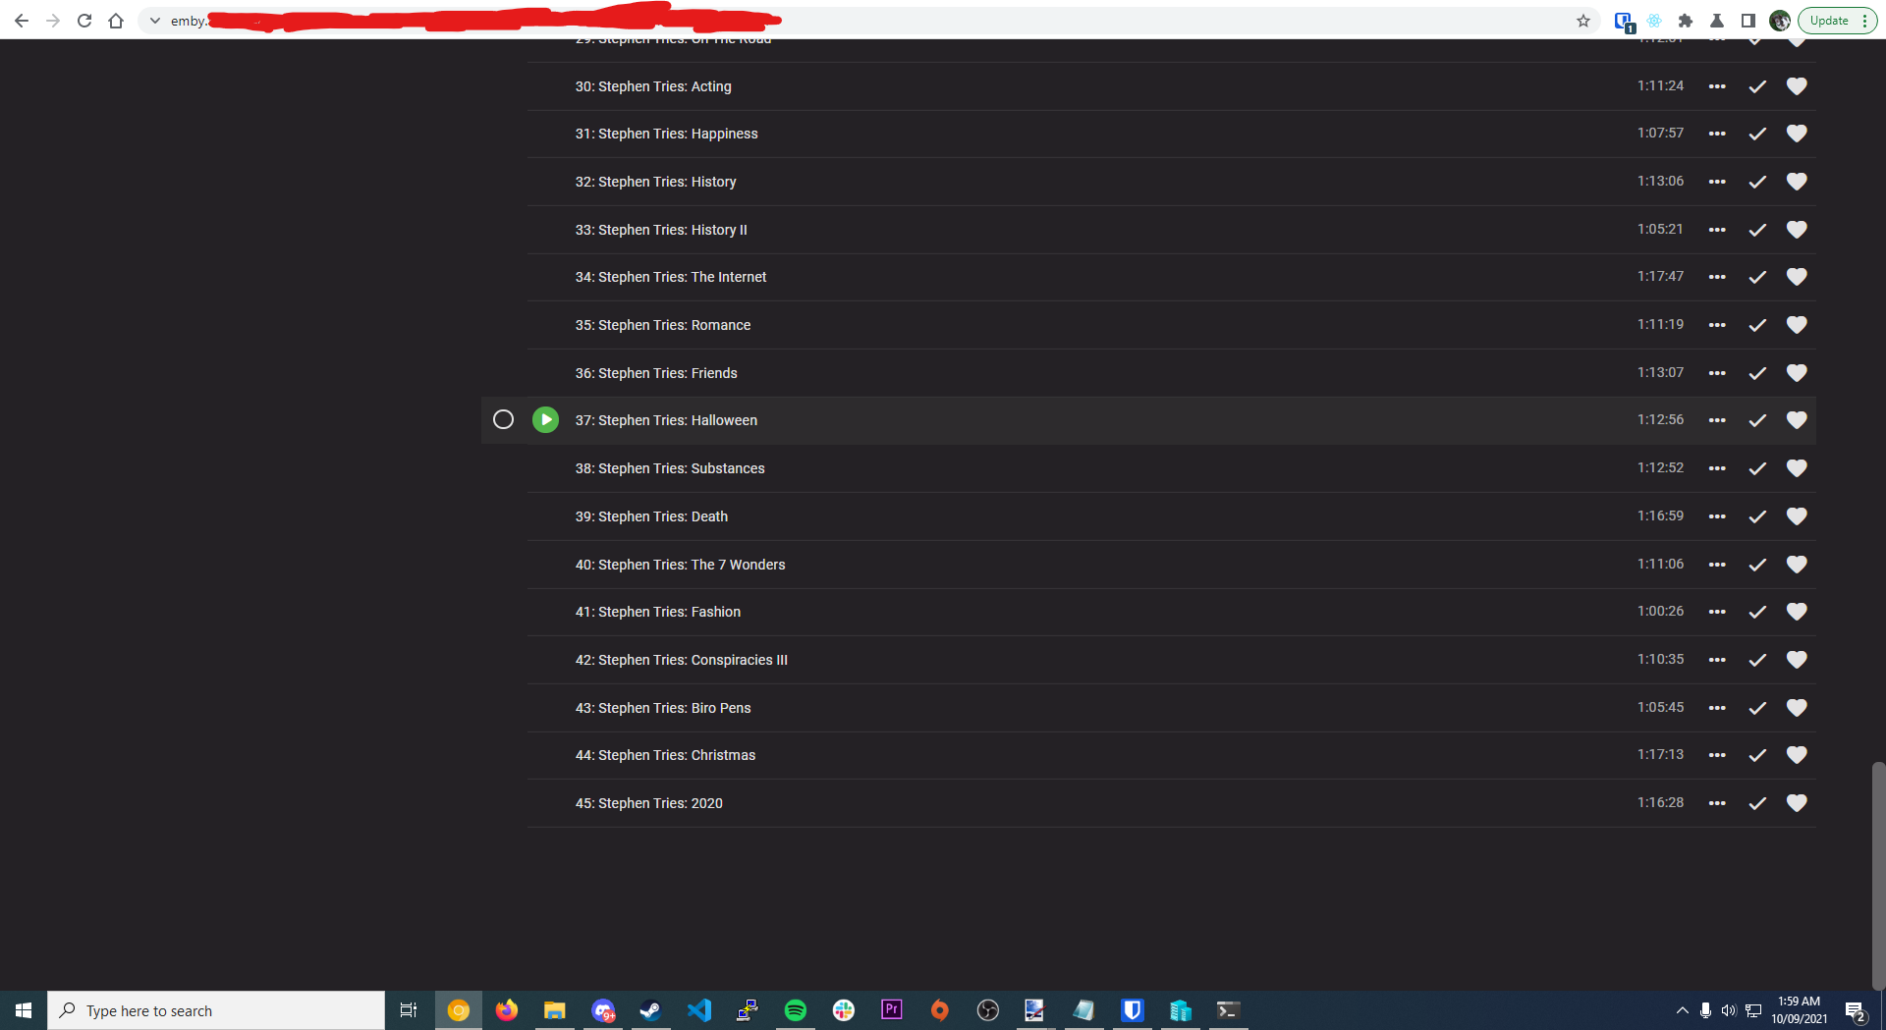Click heart icon for Conspiracies III episode

coord(1797,660)
